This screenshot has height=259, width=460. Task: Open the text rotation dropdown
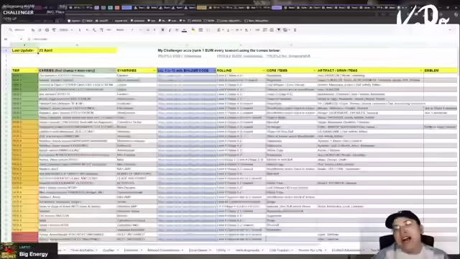pos(247,30)
